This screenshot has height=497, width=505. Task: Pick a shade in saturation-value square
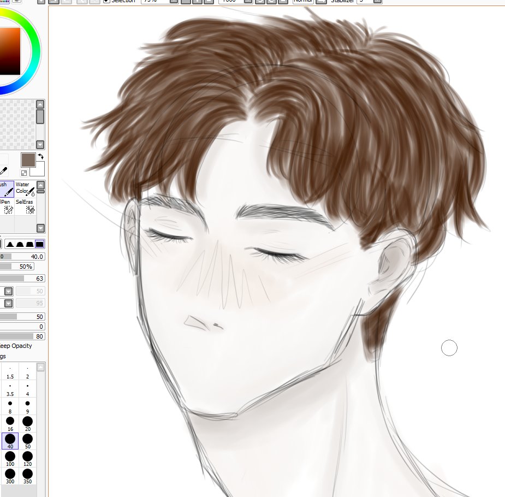(x=10, y=51)
